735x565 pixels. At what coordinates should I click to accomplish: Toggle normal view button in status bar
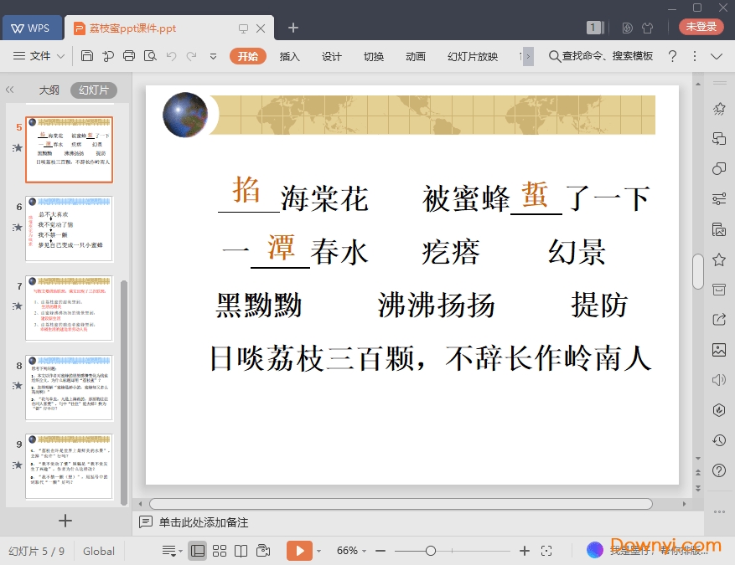198,551
